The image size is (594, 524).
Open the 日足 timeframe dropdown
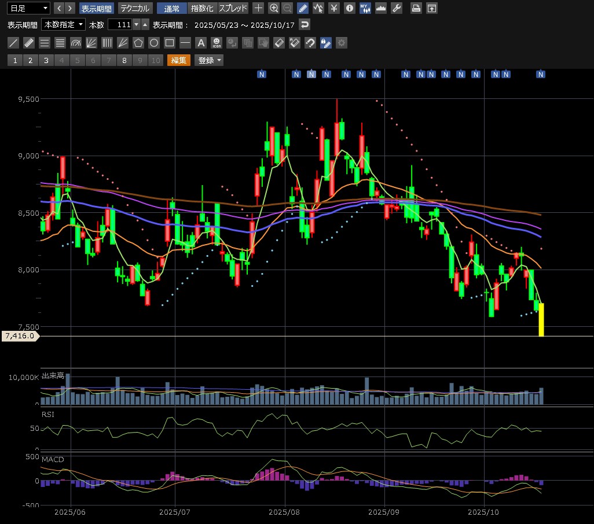29,8
